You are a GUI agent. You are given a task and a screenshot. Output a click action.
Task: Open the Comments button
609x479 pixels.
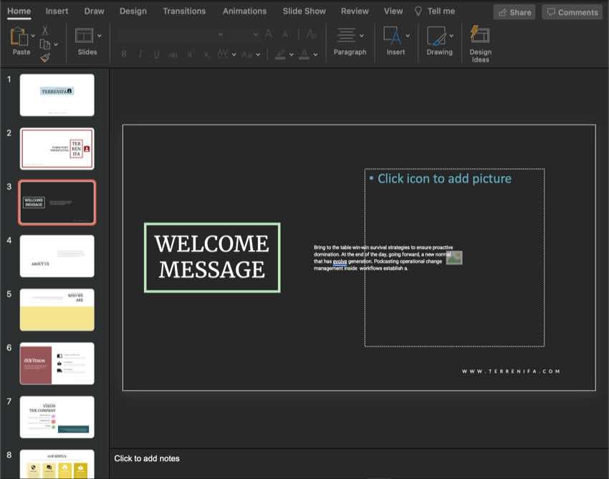(x=571, y=12)
